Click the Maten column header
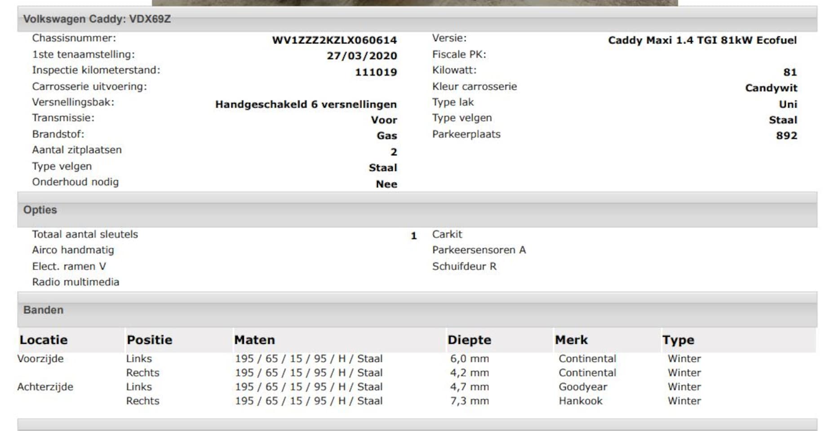The width and height of the screenshot is (834, 431). [x=254, y=340]
